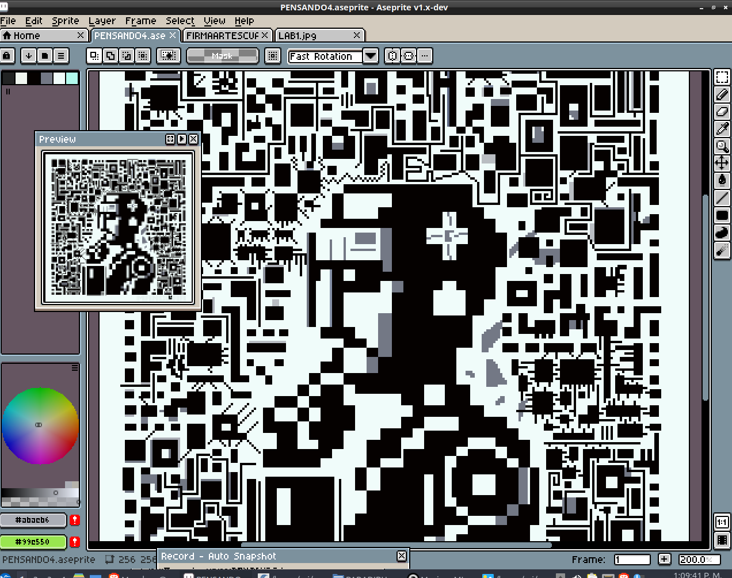
Task: Pick the cyan palette swatch
Action: pos(72,78)
